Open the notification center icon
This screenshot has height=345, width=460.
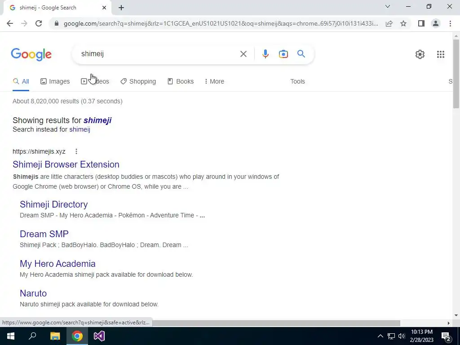point(446,336)
